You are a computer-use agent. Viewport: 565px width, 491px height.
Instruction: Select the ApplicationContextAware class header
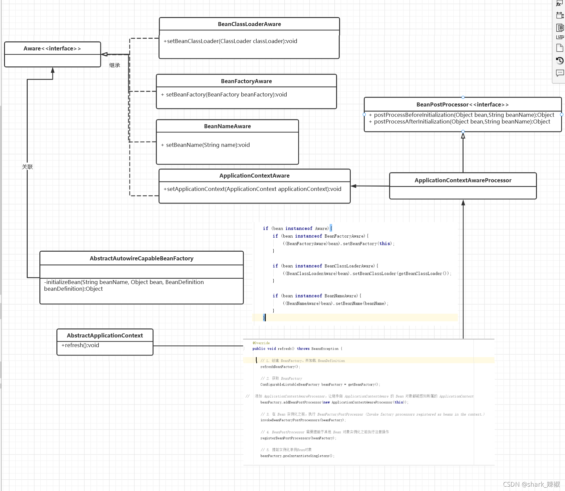pos(255,176)
